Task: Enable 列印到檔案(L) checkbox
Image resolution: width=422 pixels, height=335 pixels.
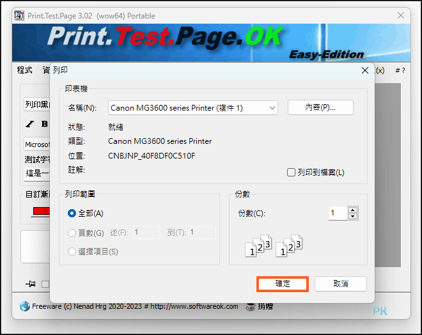Action: (291, 172)
